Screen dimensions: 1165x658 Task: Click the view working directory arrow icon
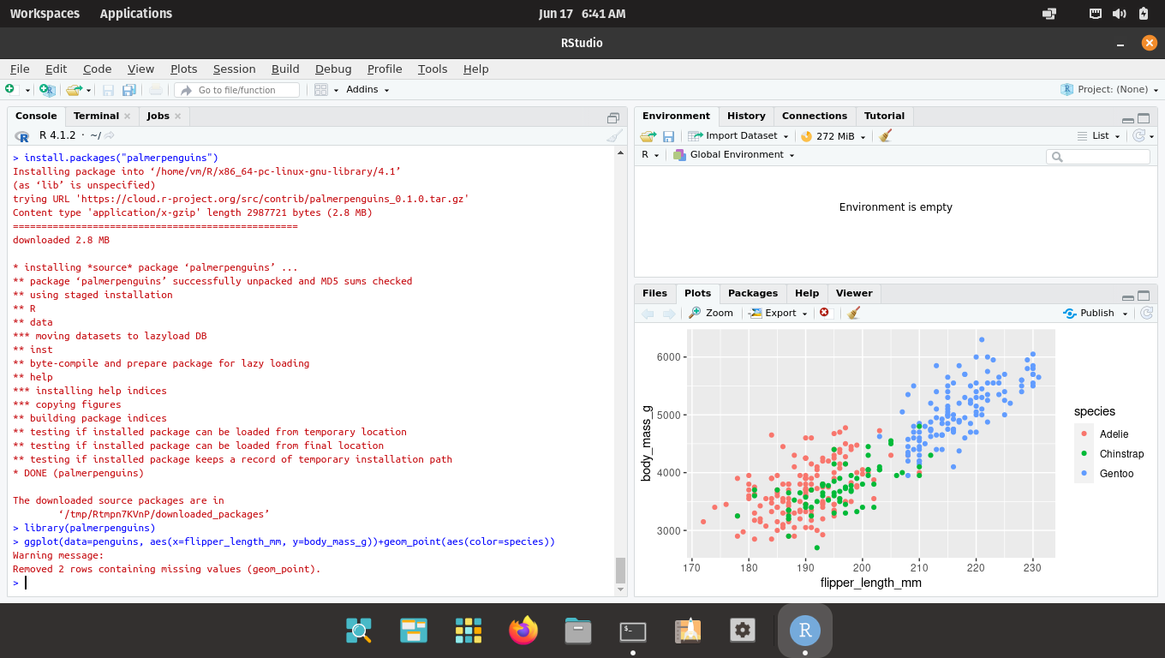coord(110,135)
